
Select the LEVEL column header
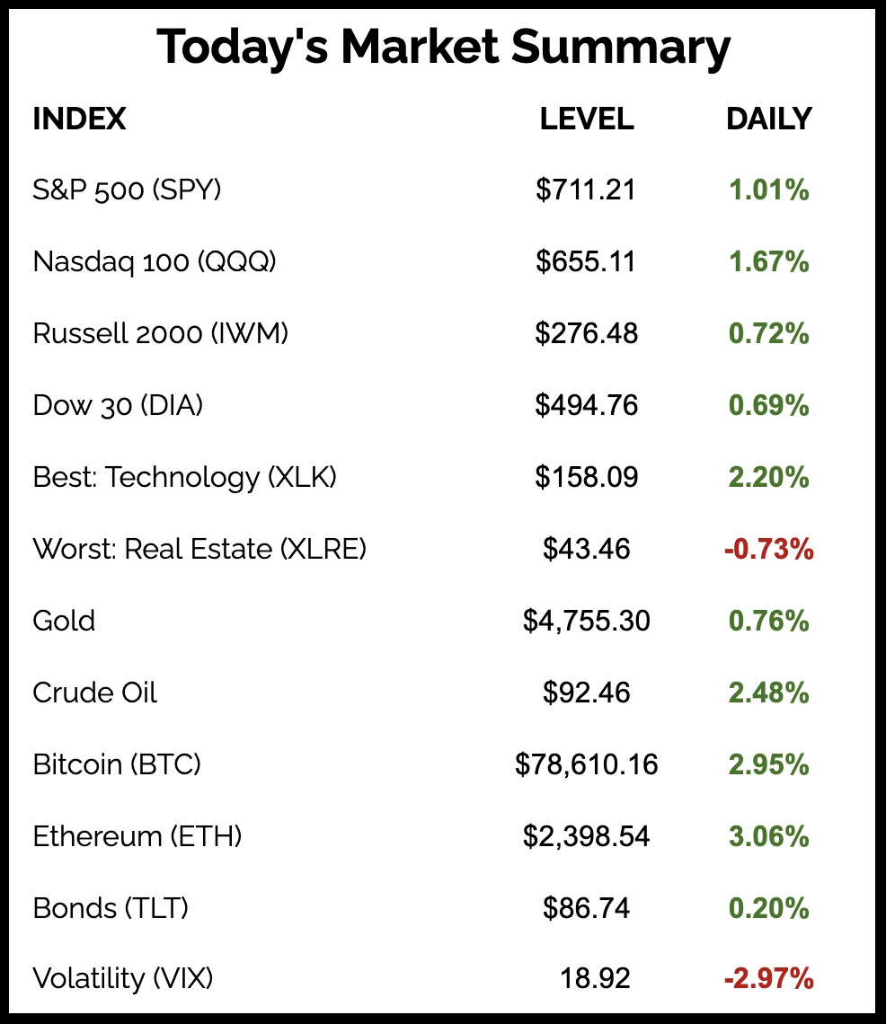tap(587, 119)
